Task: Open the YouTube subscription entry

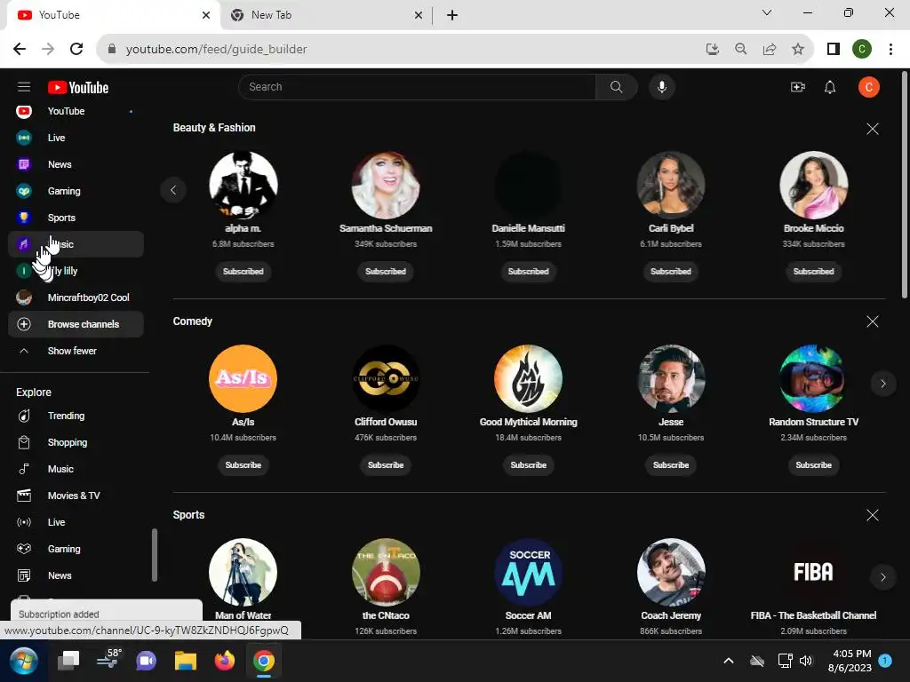Action: click(76, 111)
